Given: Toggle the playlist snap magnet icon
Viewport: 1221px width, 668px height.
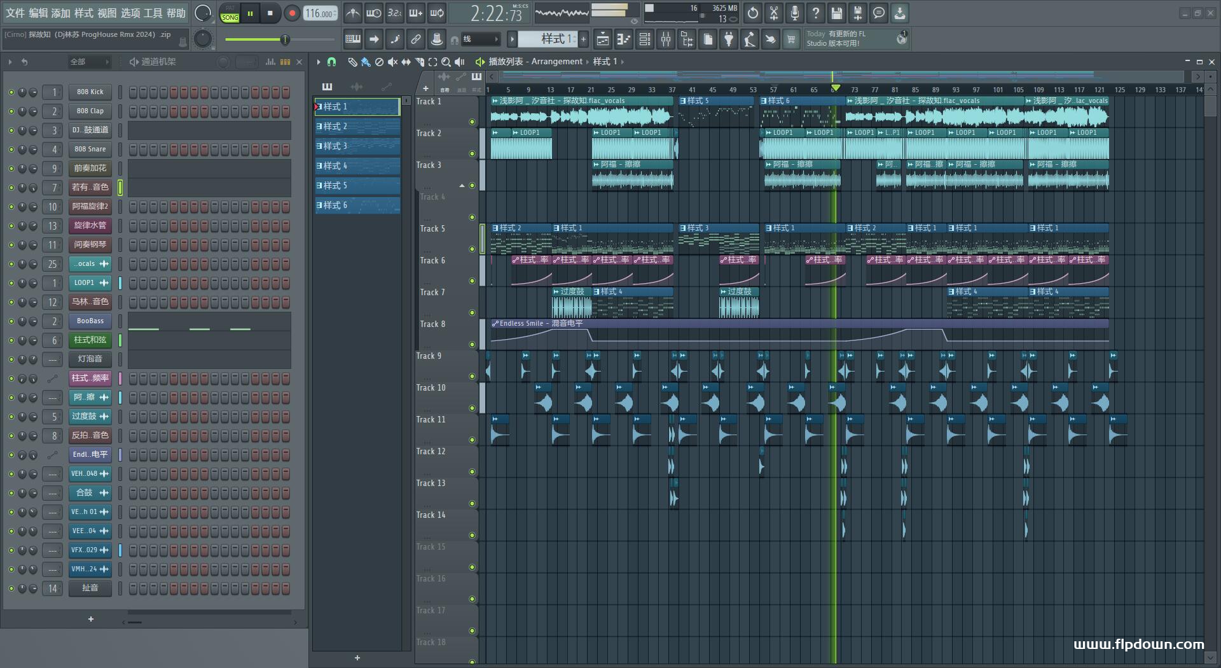Looking at the screenshot, I should (x=331, y=62).
